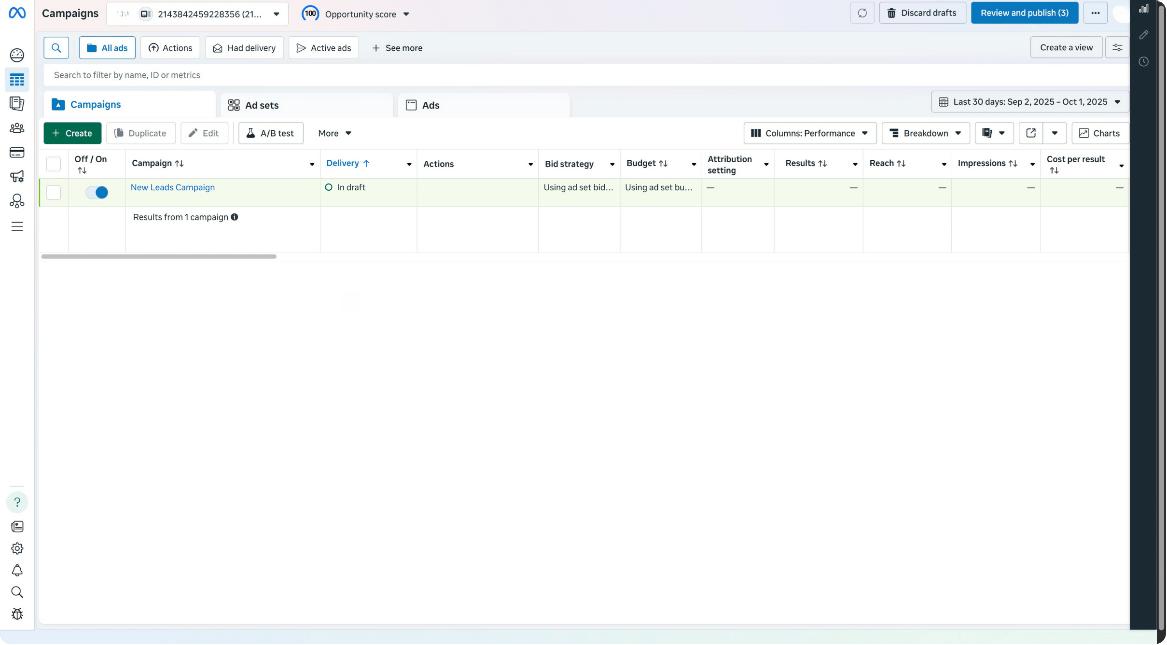
Task: Switch to the Ad sets tab
Action: point(261,105)
